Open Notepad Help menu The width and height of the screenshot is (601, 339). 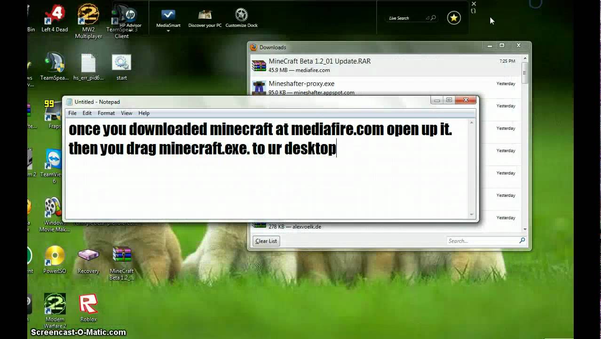click(144, 113)
